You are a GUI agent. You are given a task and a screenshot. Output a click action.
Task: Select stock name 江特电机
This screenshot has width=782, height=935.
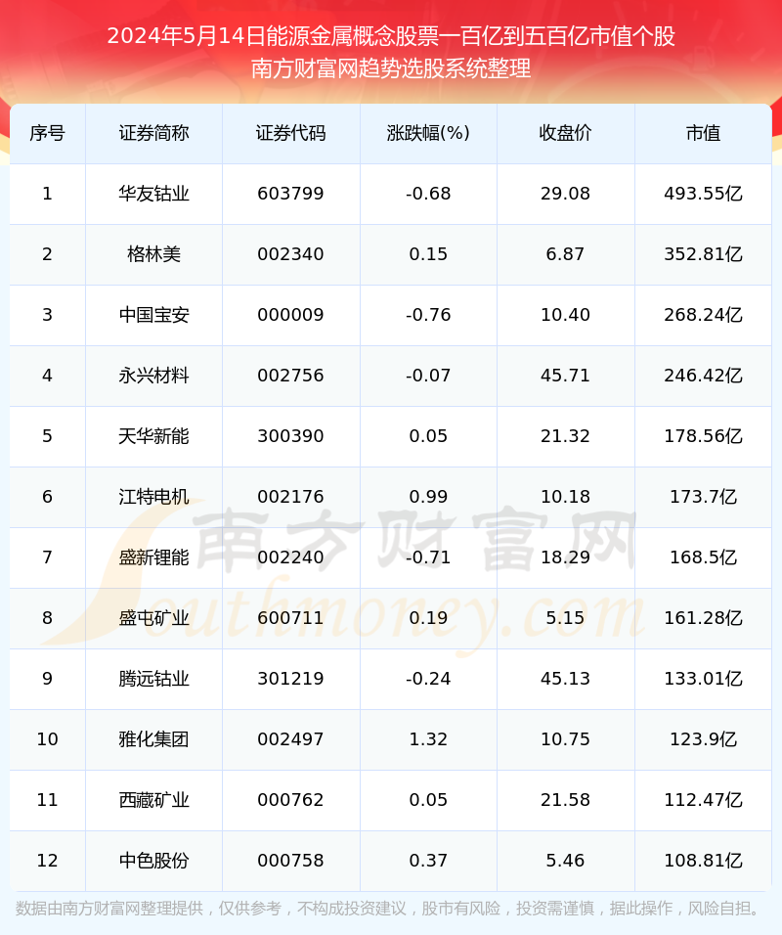153,497
